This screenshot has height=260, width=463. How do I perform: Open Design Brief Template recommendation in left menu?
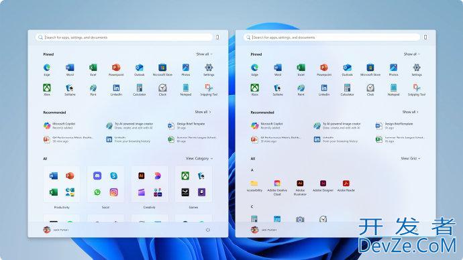tap(187, 126)
